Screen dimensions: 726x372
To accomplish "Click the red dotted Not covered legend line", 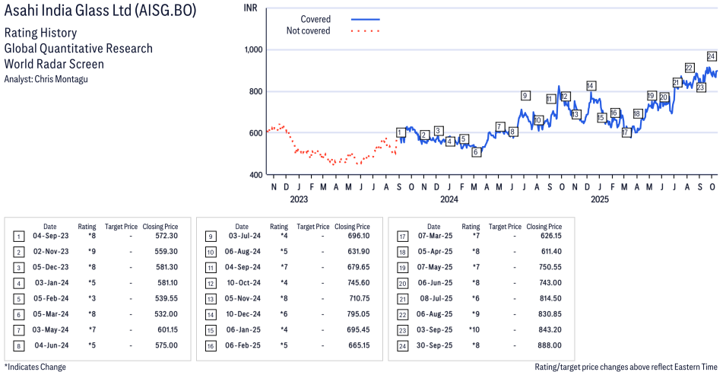I will 365,31.
